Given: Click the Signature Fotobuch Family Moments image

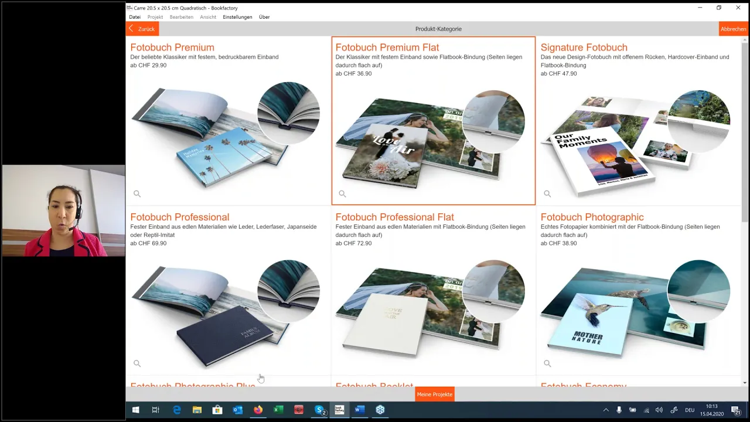Looking at the screenshot, I should pyautogui.click(x=636, y=144).
